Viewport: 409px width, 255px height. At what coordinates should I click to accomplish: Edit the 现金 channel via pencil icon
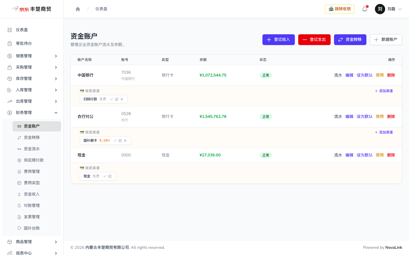click(x=110, y=176)
